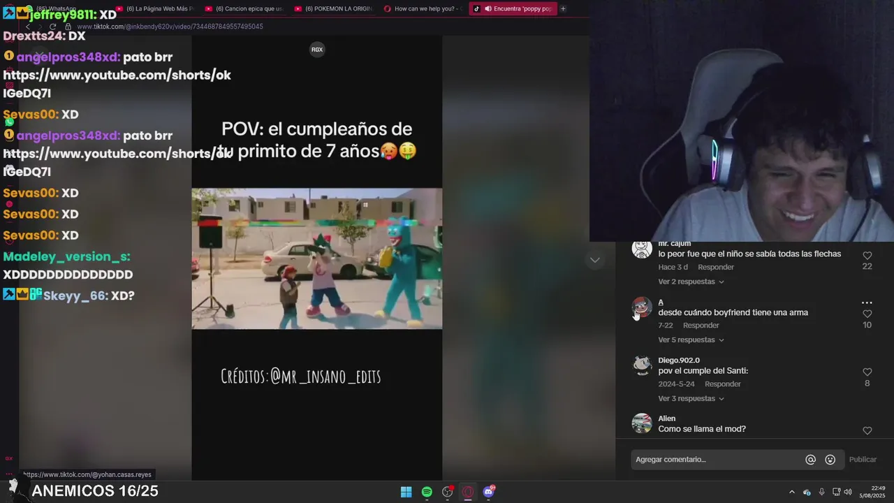Open username A's profile link

[x=661, y=302]
